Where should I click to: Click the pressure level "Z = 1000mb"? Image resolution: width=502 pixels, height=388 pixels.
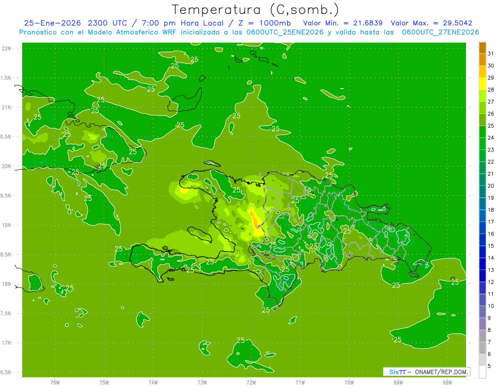pyautogui.click(x=265, y=23)
